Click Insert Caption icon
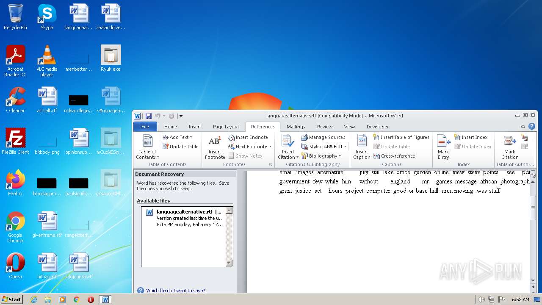The image size is (542, 305). coord(362,147)
